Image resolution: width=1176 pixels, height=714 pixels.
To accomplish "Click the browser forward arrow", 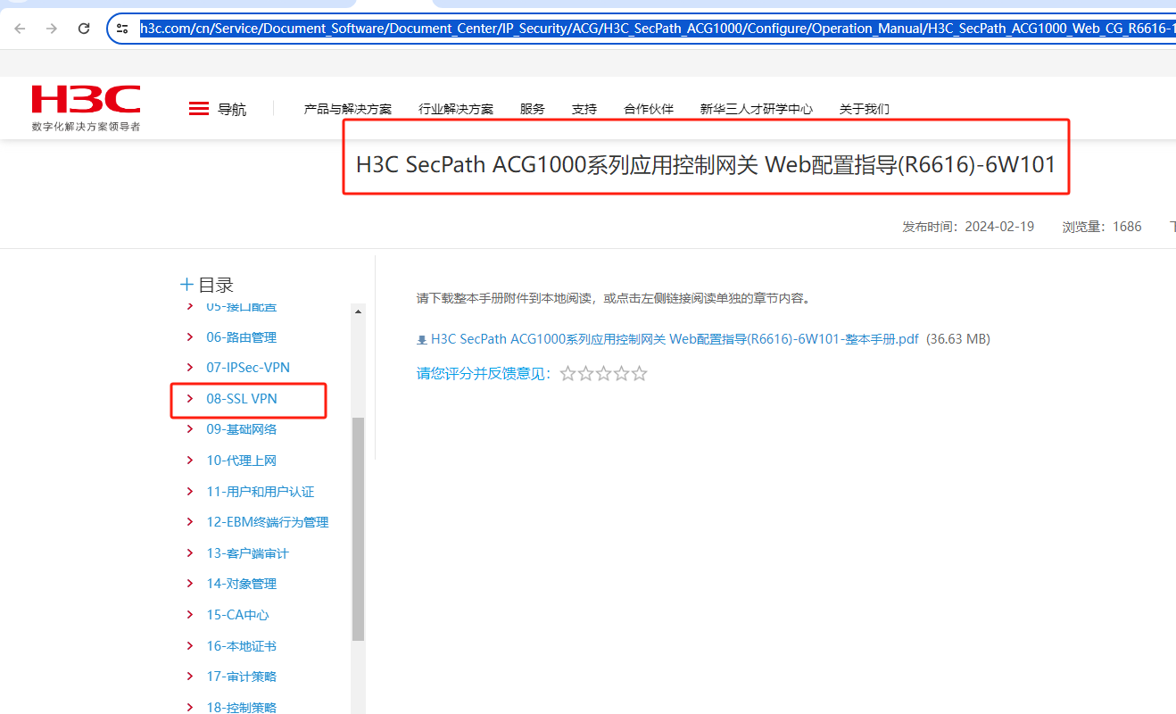I will pyautogui.click(x=52, y=29).
